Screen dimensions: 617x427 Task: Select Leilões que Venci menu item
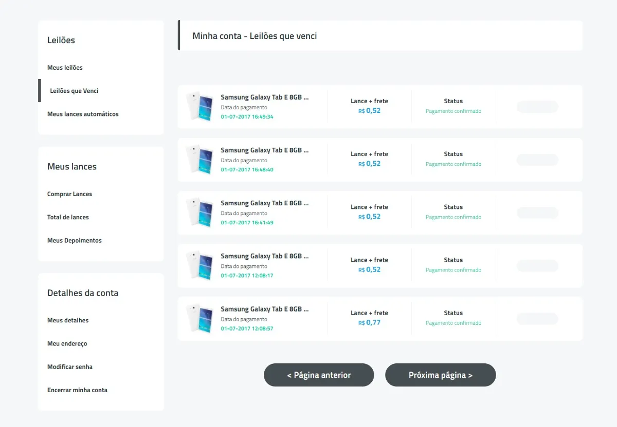(x=74, y=91)
